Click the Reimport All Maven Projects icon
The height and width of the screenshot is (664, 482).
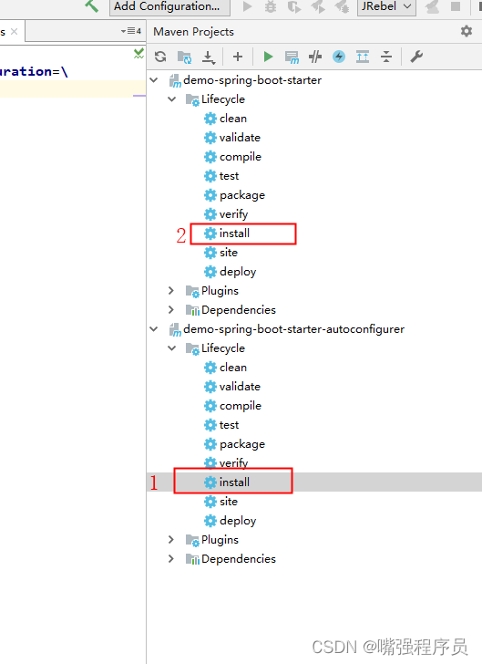tap(160, 57)
